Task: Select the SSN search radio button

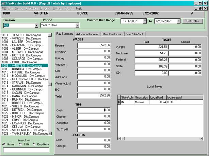Action: tap(20, 144)
